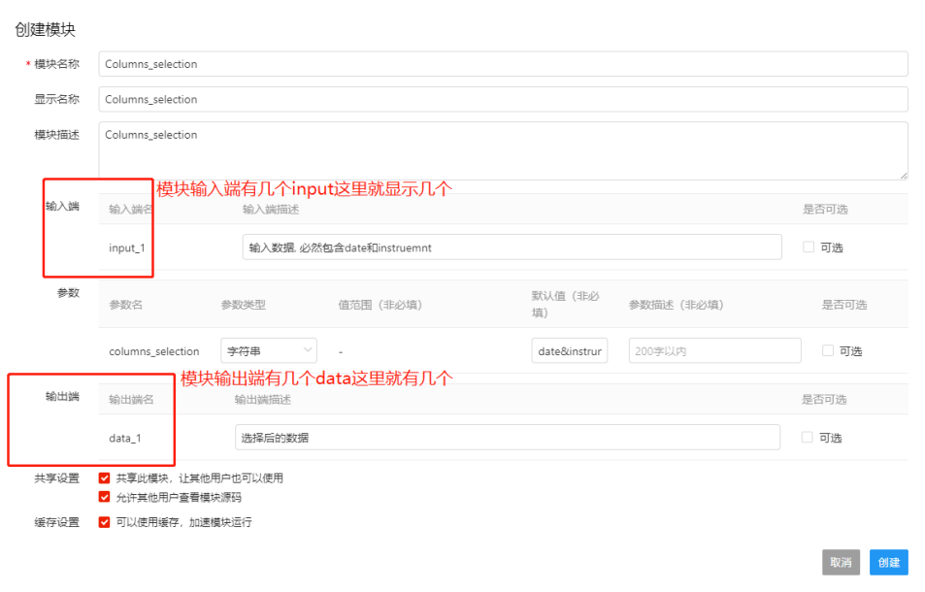Open the 参数类型 字符串 dropdown
The width and height of the screenshot is (925, 592).
pyautogui.click(x=268, y=350)
